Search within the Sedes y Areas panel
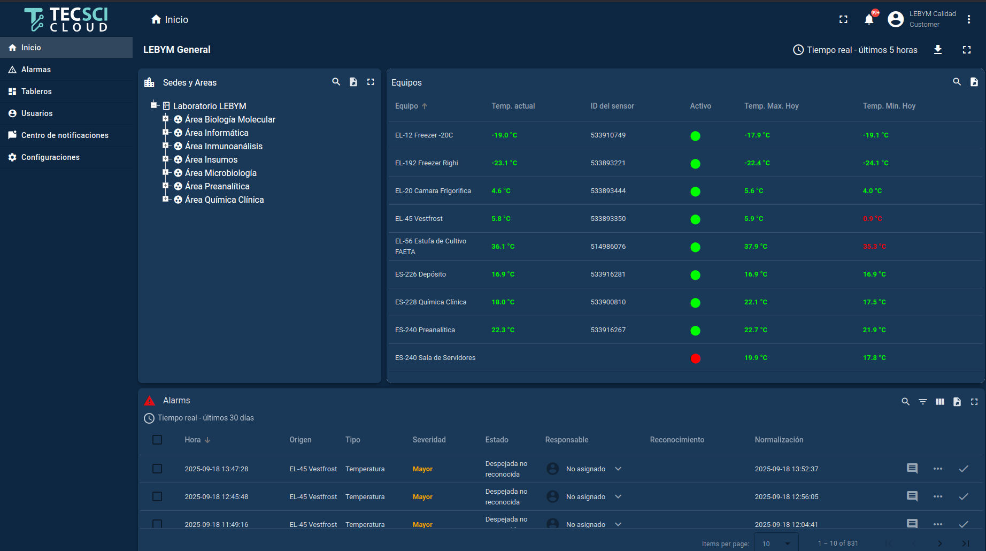This screenshot has height=551, width=986. pos(336,82)
